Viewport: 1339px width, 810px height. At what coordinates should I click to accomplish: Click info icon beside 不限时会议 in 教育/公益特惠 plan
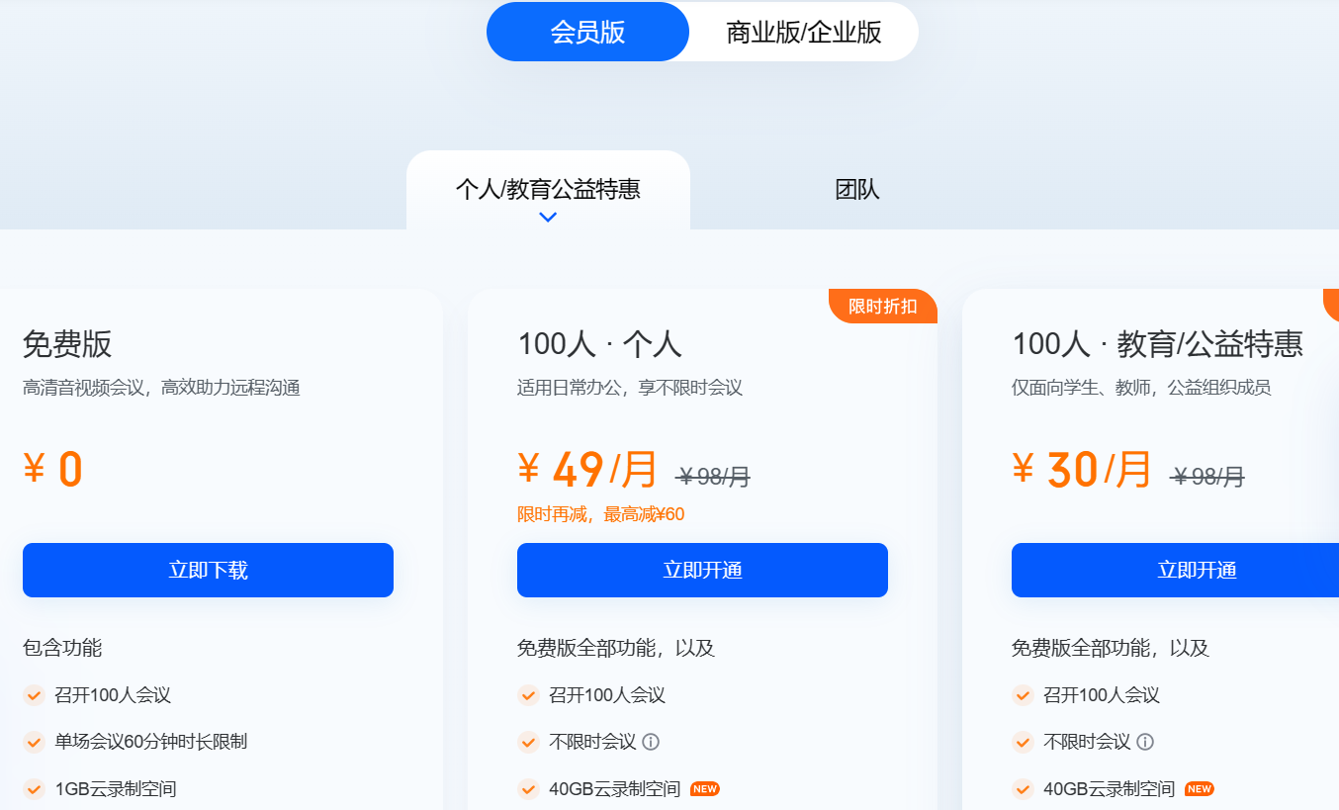point(1145,742)
